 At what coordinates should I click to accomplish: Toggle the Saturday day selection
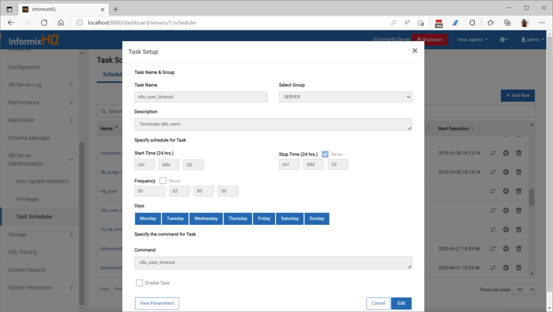pyautogui.click(x=289, y=218)
